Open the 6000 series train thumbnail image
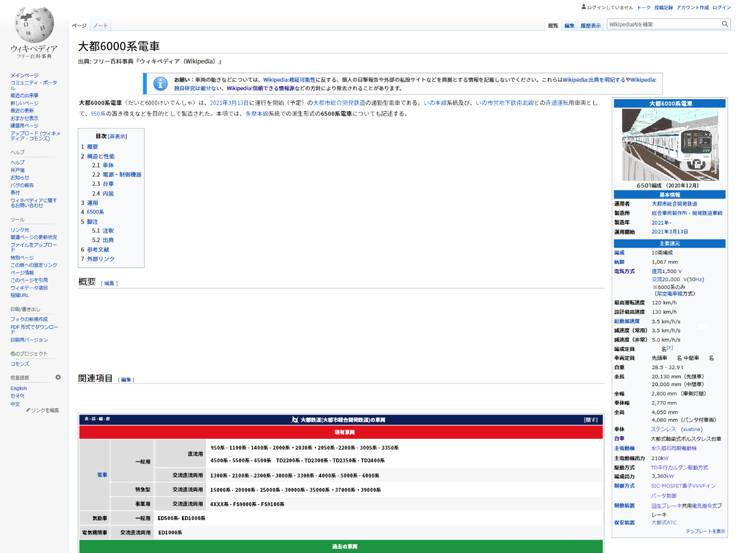 click(670, 145)
